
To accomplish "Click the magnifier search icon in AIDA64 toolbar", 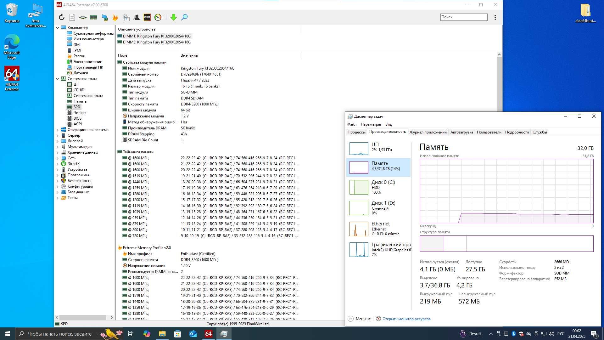I will [x=184, y=17].
